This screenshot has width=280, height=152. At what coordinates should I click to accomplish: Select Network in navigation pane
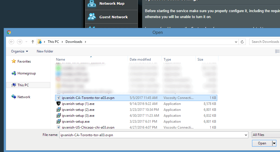click(x=24, y=97)
